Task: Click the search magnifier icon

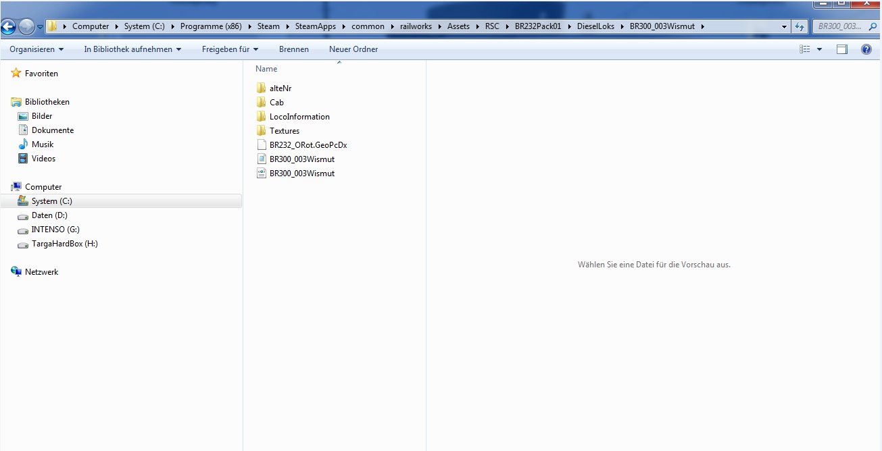Action: 873,26
